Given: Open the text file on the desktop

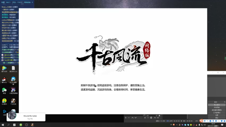Looking at the screenshot, I should pos(13,69).
